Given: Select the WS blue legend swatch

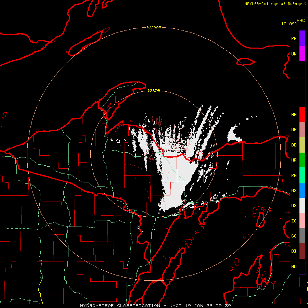Looking at the screenshot, I should pyautogui.click(x=302, y=190).
